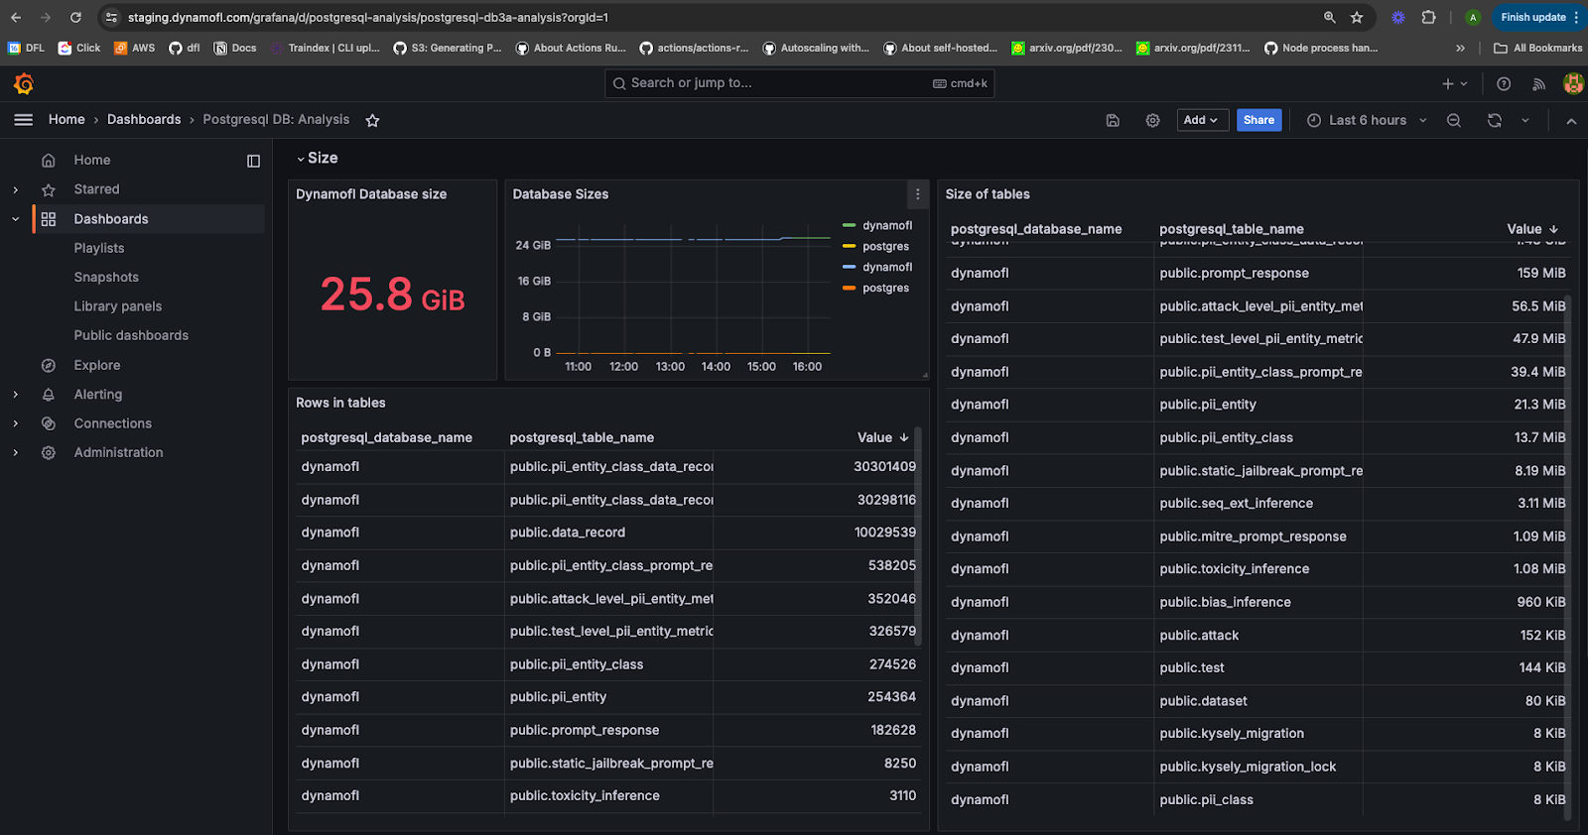Open dashboard settings gear icon
Viewport: 1588px width, 835px height.
coord(1152,120)
